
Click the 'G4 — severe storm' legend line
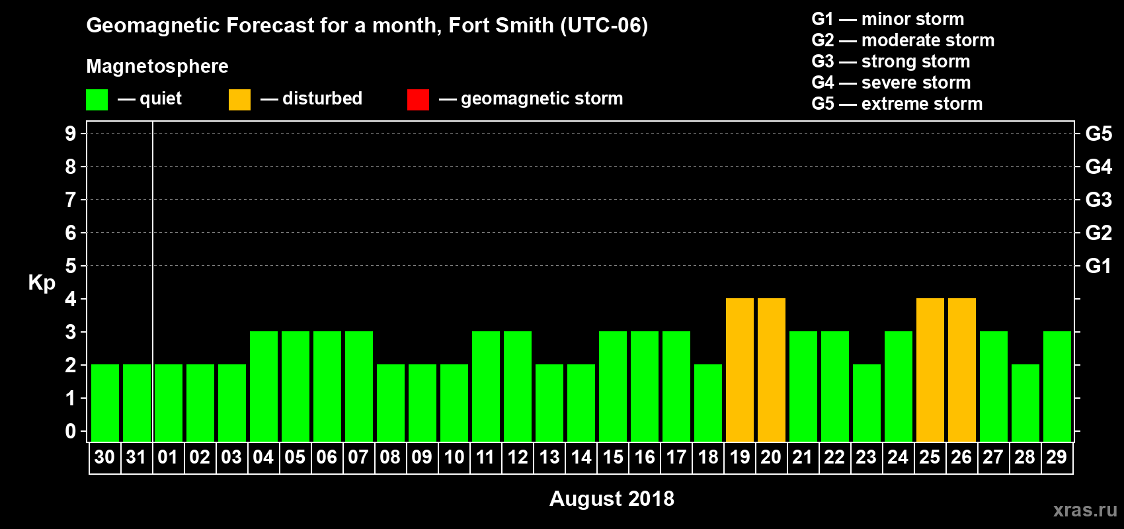point(891,83)
